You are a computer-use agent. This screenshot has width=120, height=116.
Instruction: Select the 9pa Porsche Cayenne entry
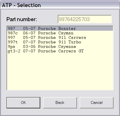click(x=60, y=46)
